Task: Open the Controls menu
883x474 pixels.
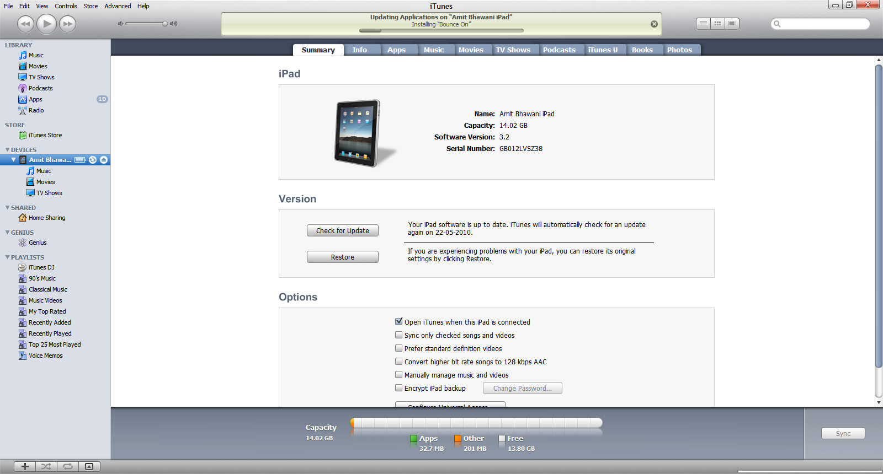Action: [66, 6]
